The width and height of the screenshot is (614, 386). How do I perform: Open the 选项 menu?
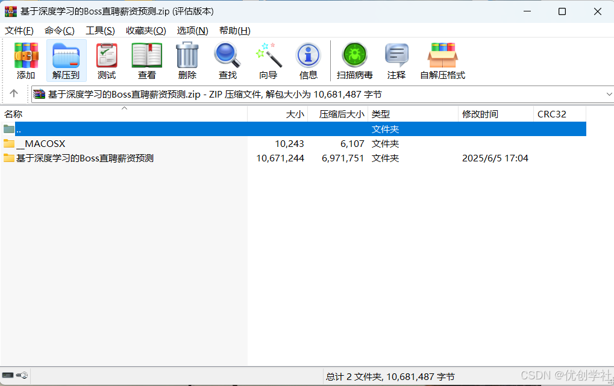click(193, 31)
